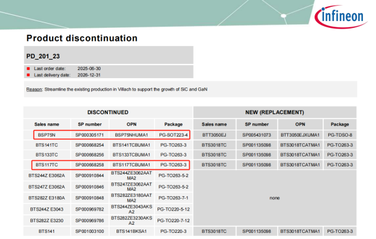
Task: Click the 'Last delivery date:' label
Action: click(52, 75)
